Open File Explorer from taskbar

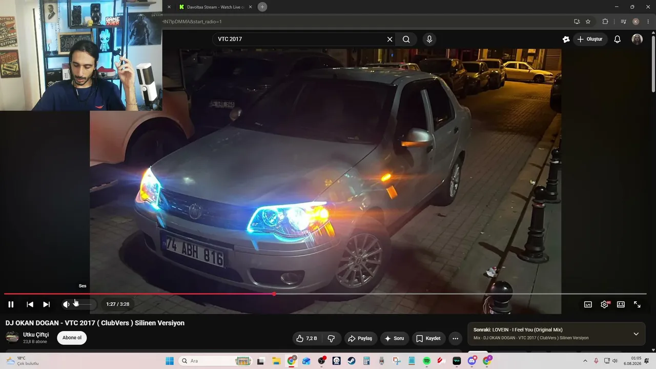click(x=276, y=361)
